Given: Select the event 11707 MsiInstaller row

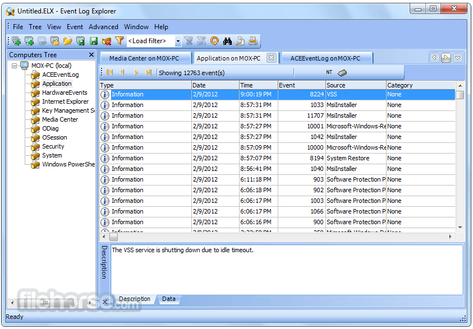Looking at the screenshot, I should 277,115.
